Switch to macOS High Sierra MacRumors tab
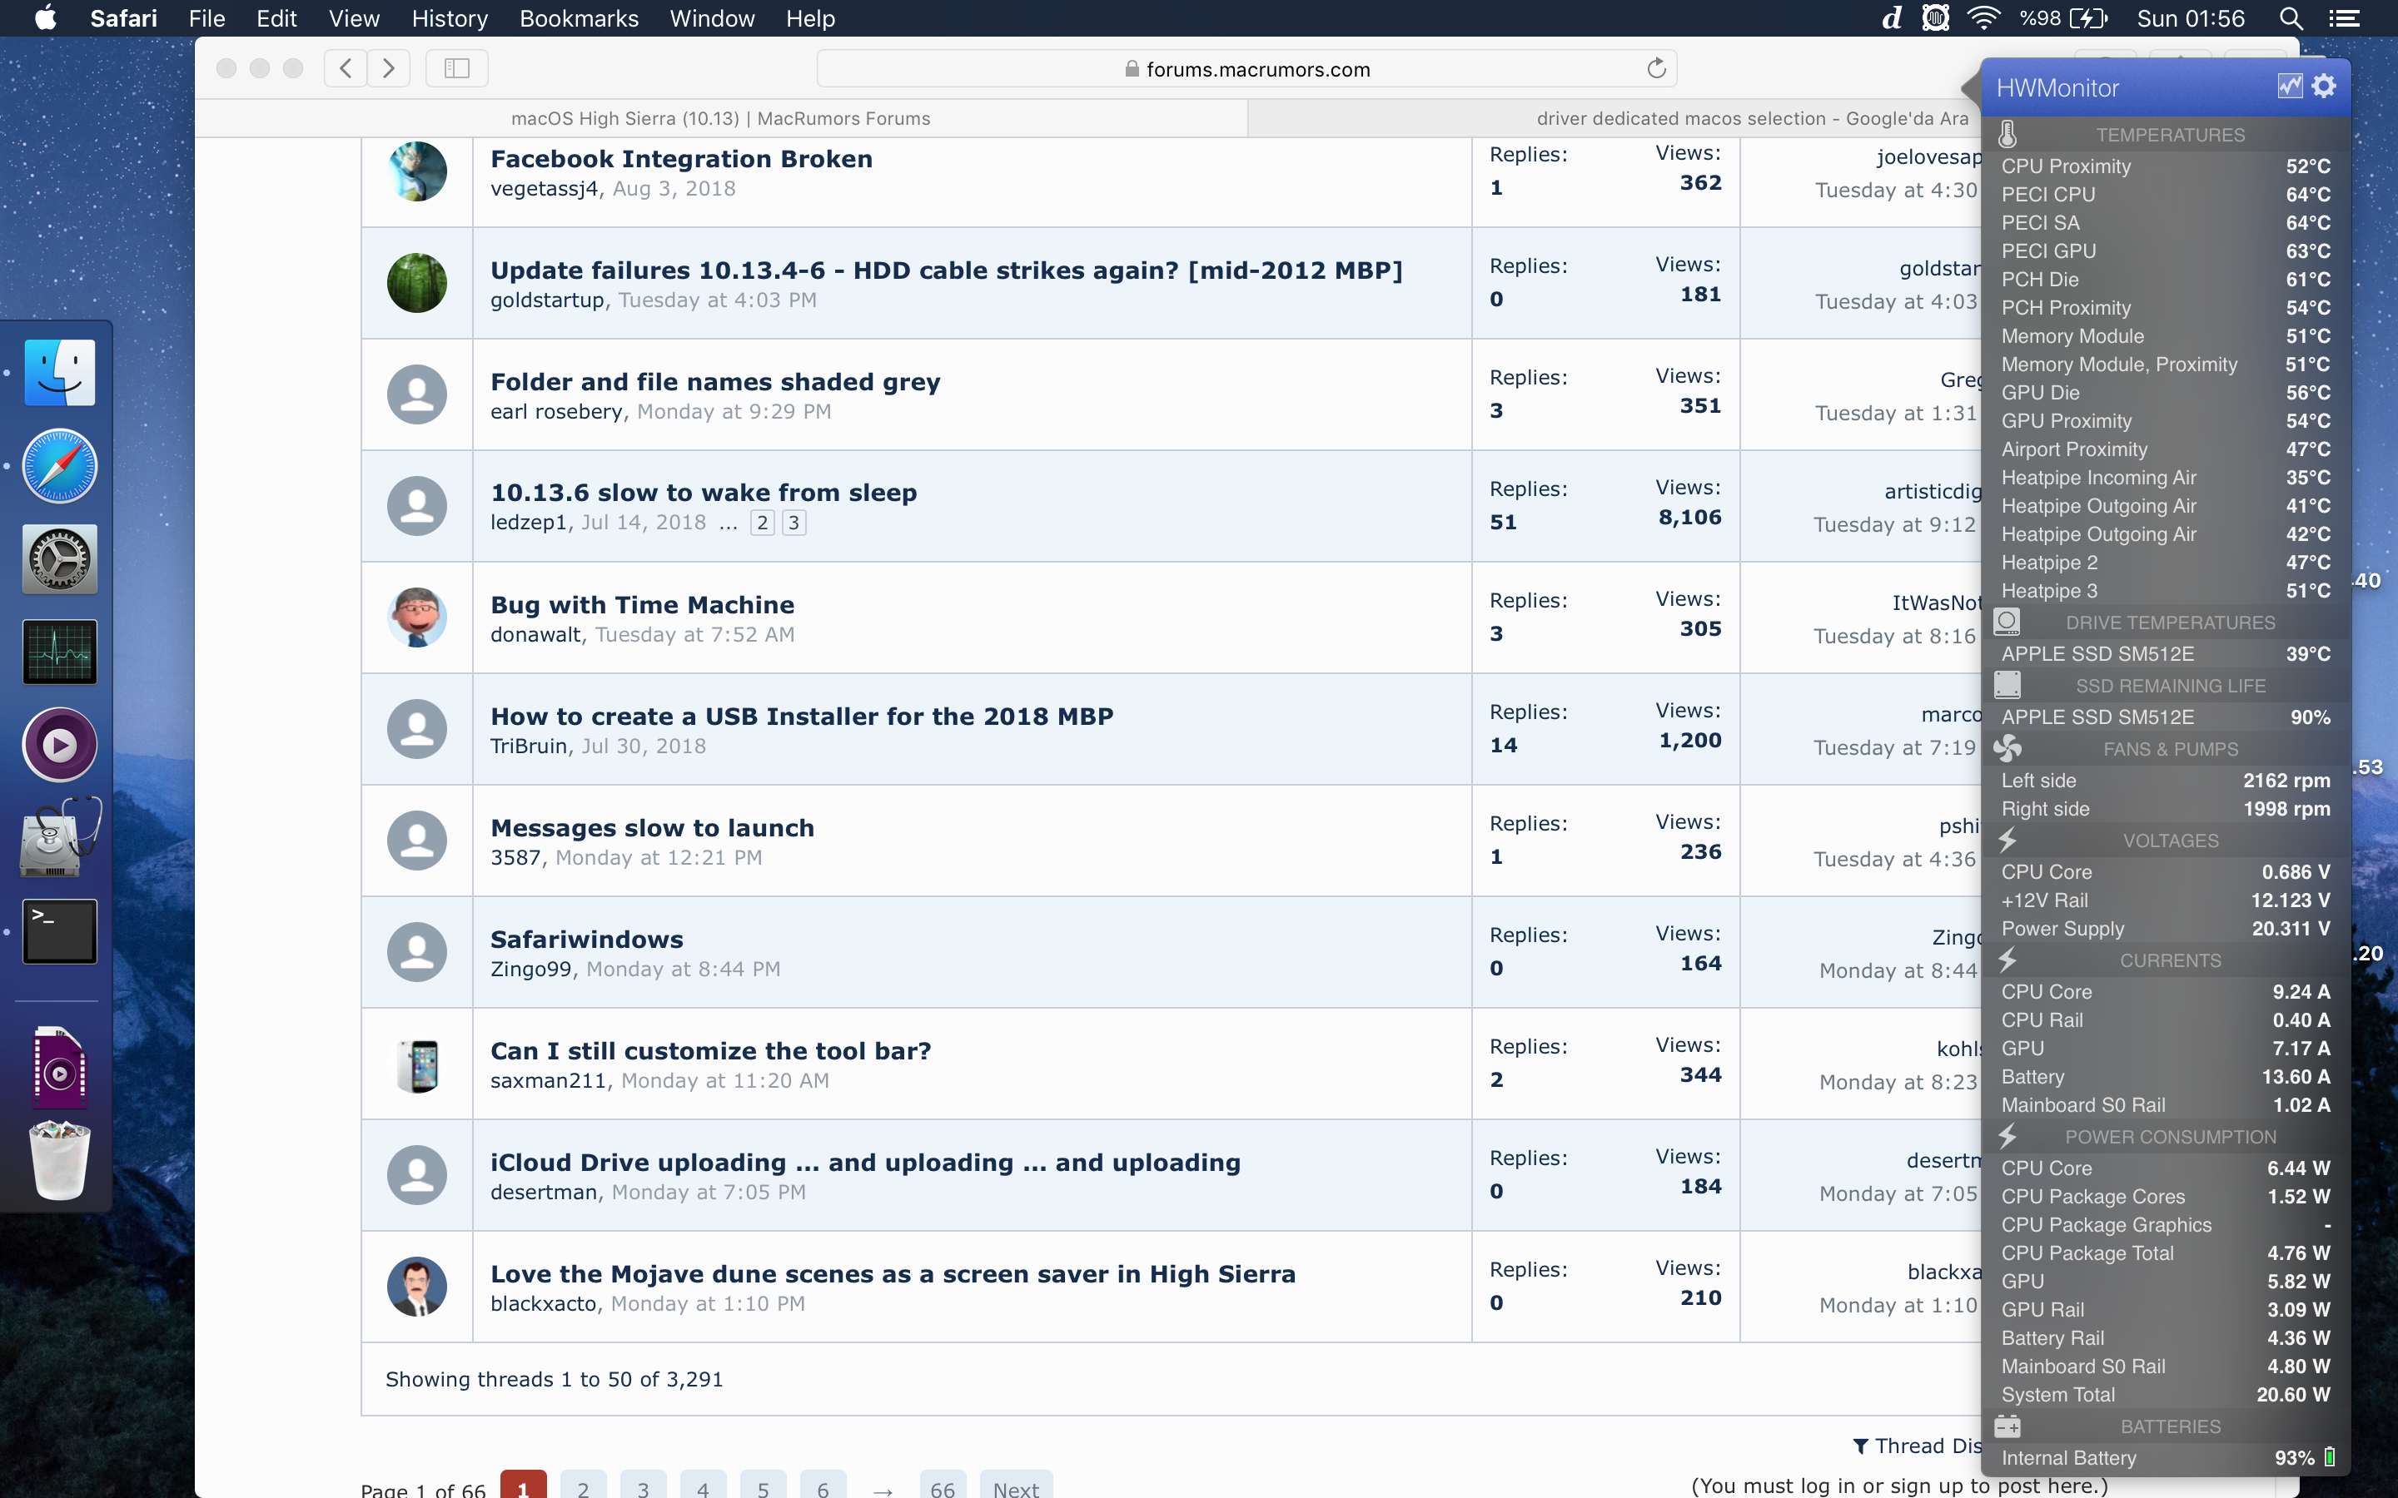Screen dimensions: 2398x1498 720,118
